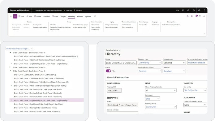Collapse the Bridle Creek Phase 3 tree node
This screenshot has height=121, width=215.
10,71
